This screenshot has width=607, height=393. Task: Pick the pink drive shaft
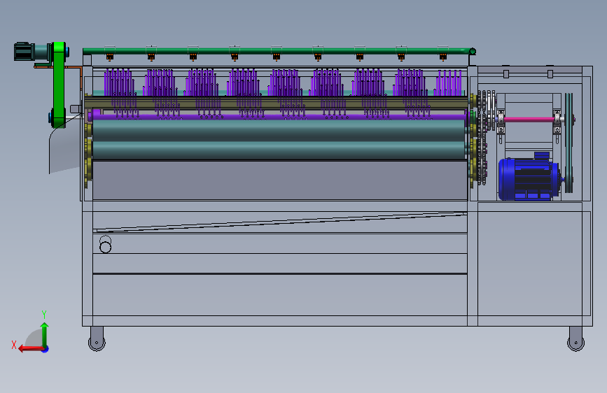(529, 120)
